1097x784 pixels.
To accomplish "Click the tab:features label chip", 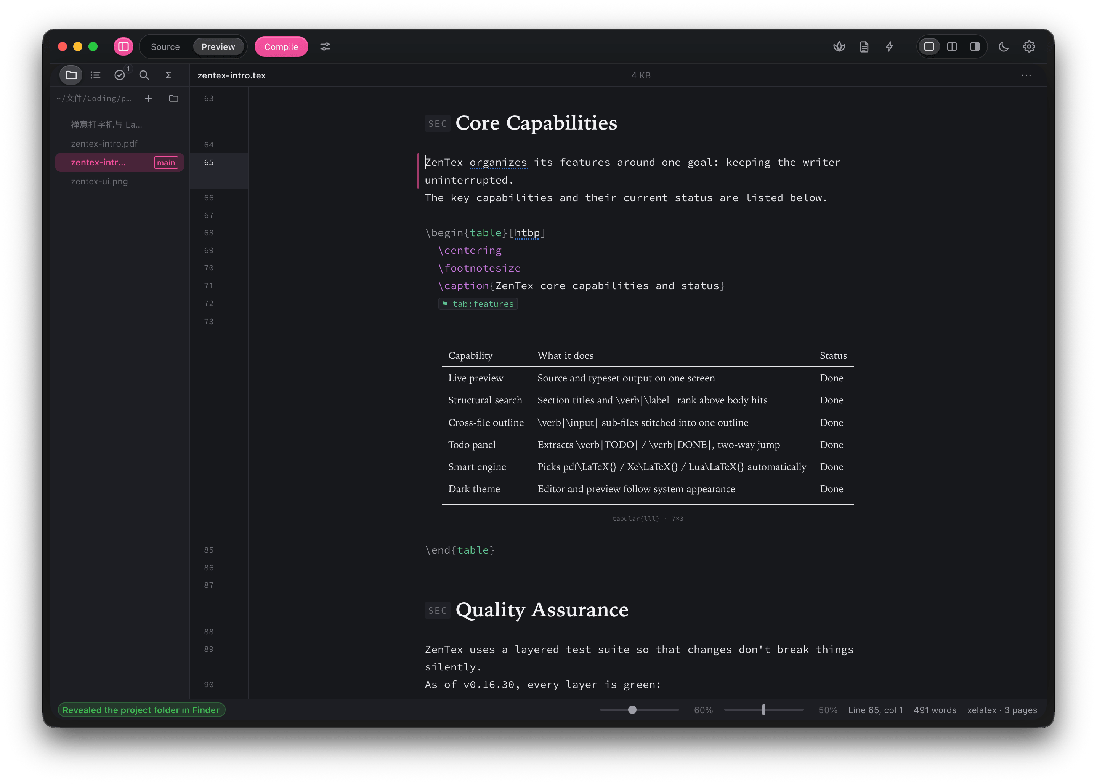I will [478, 304].
